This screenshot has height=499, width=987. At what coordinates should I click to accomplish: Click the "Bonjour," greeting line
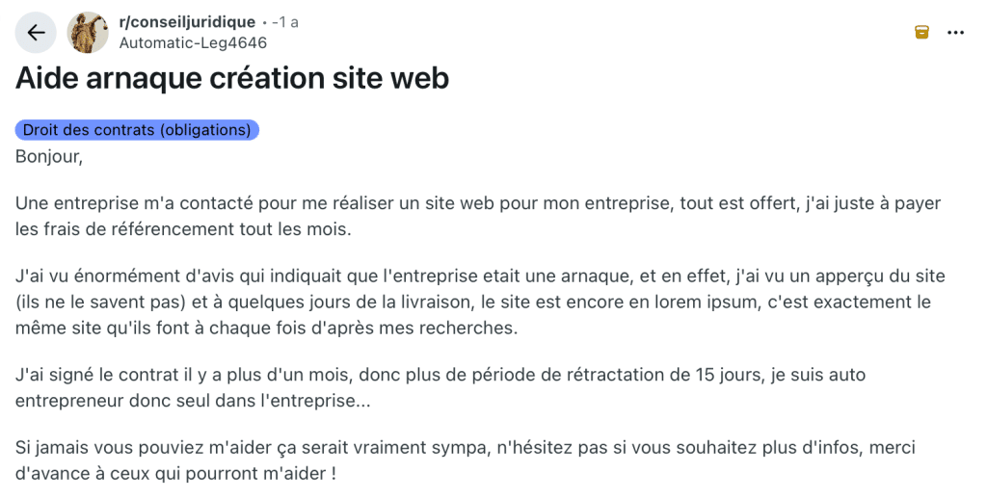tap(49, 156)
